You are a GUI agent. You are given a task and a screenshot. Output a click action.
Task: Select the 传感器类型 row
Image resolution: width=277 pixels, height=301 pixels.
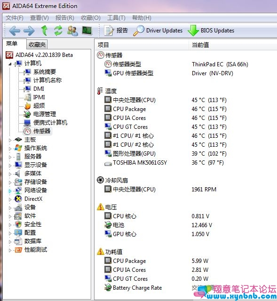pyautogui.click(x=176, y=64)
